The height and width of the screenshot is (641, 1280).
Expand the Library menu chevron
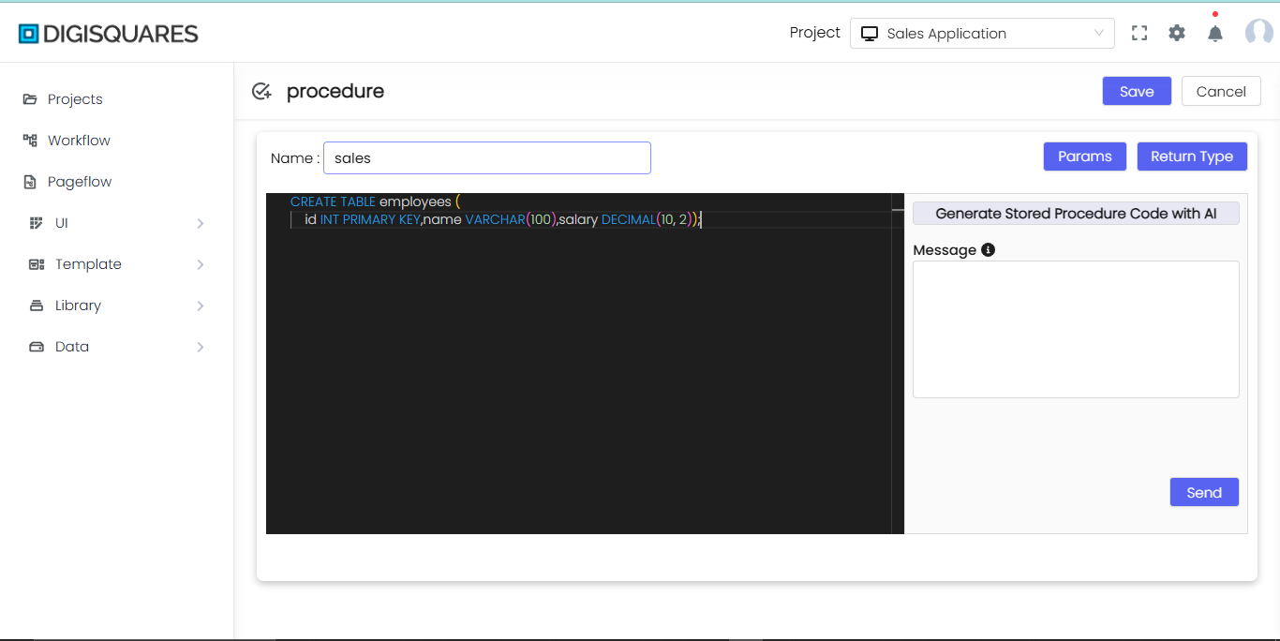tap(201, 306)
